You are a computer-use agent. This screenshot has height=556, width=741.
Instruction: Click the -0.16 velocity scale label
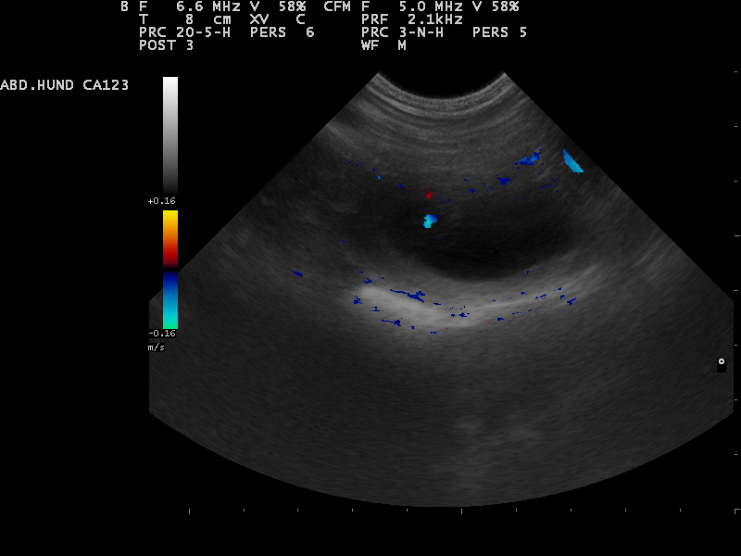tap(162, 334)
